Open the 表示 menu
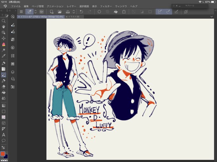 coord(94,6)
